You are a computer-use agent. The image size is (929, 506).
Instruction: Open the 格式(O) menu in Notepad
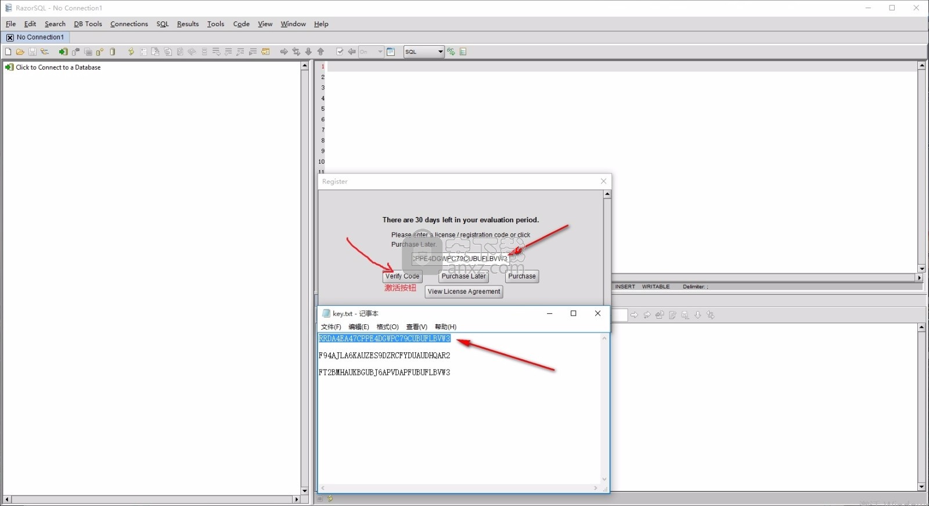click(x=388, y=327)
